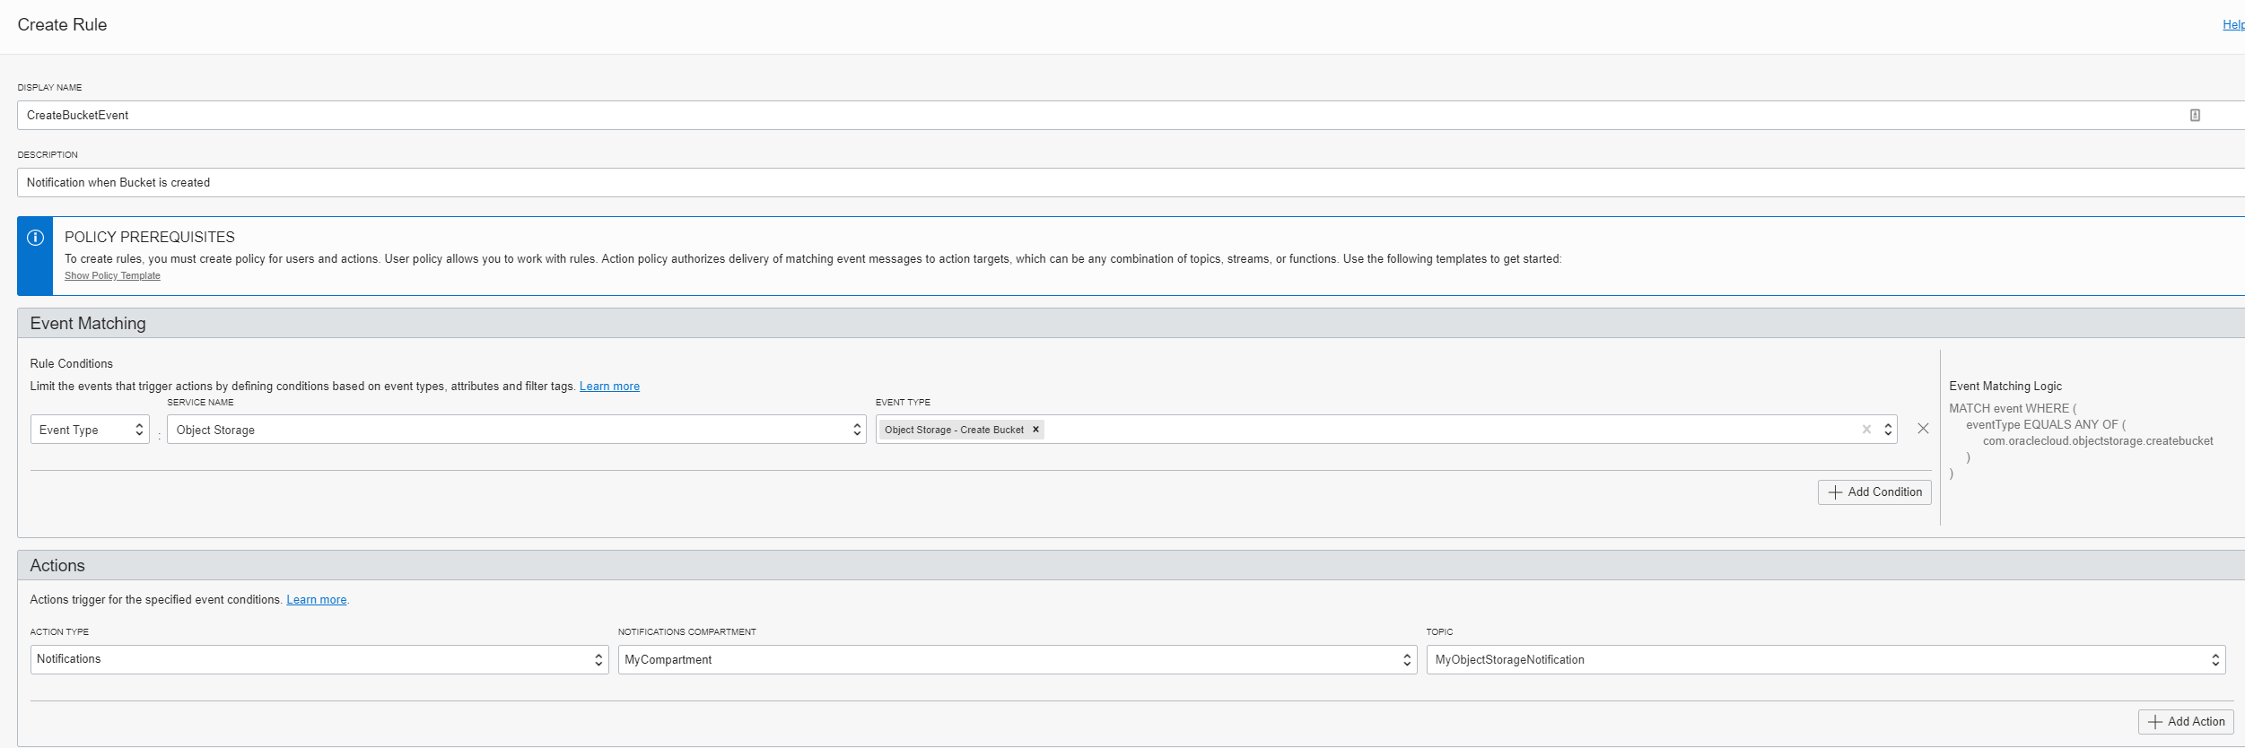This screenshot has width=2245, height=748.
Task: Open the Topic MyObjectStorageNotification dropdown
Action: tap(1826, 659)
